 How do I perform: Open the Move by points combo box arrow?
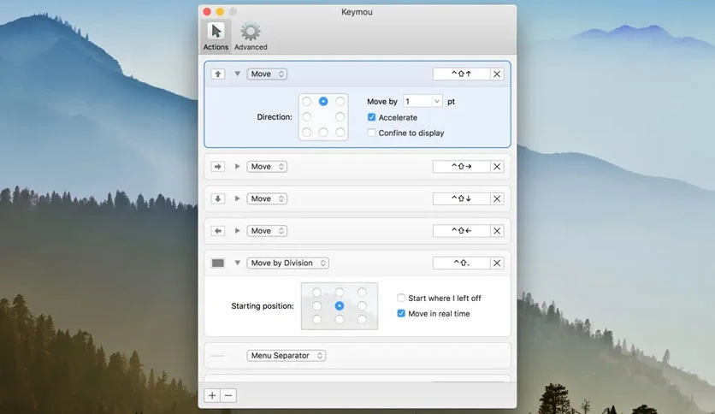(436, 101)
